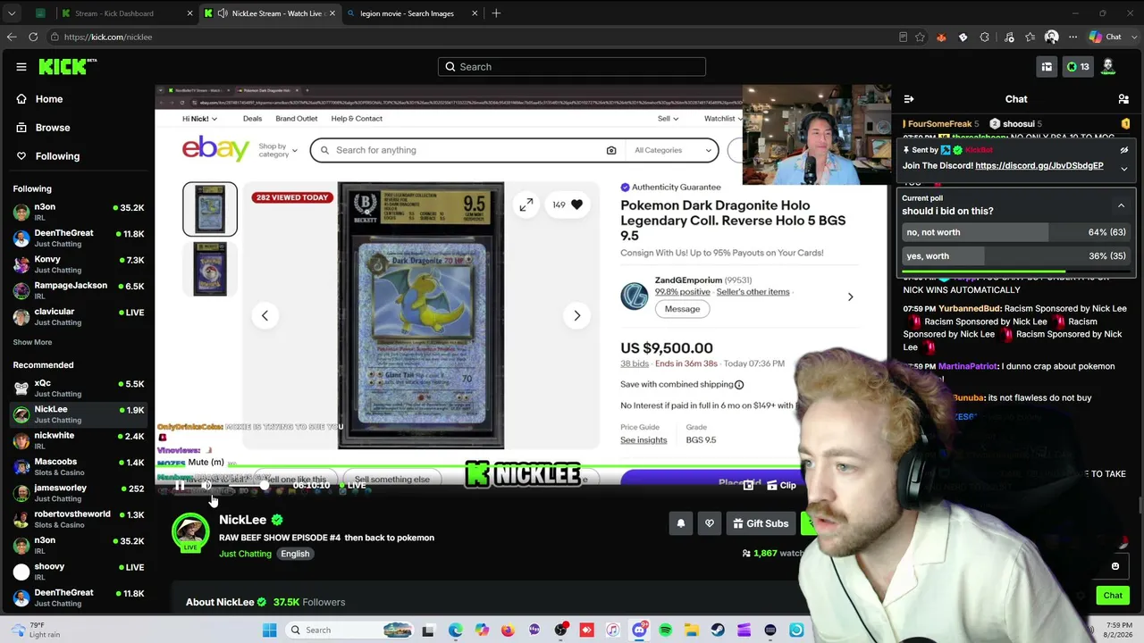
Task: Reload the current page
Action: (x=33, y=37)
